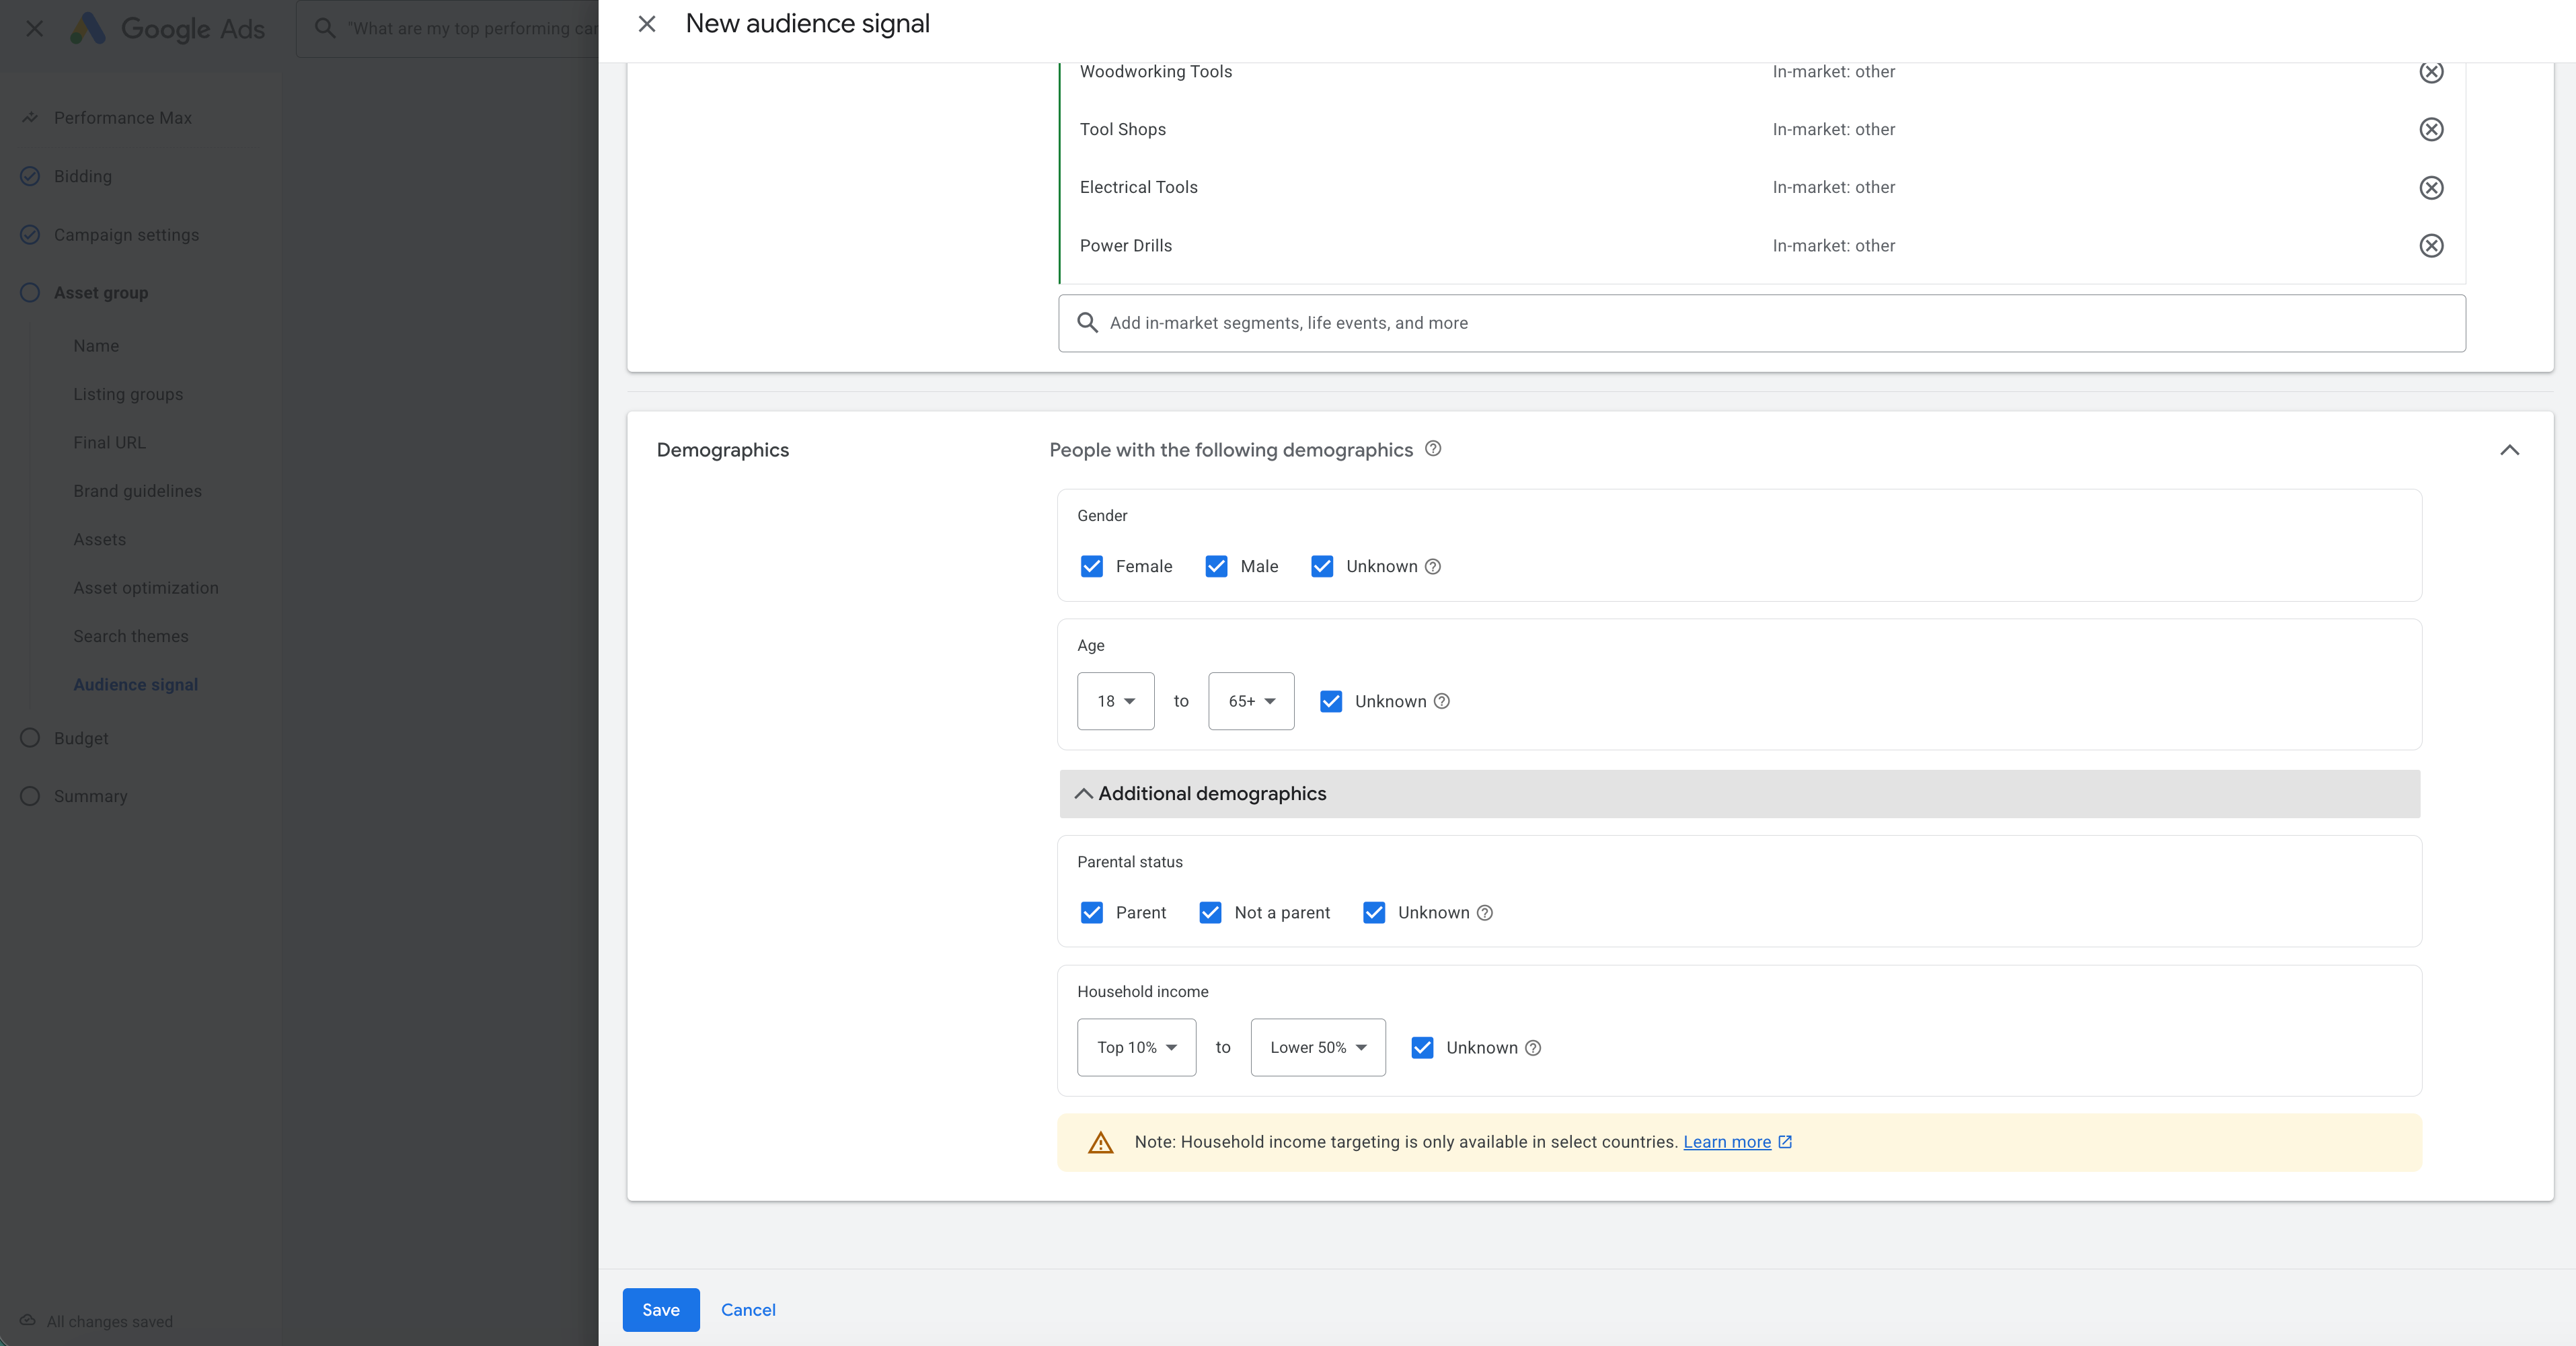
Task: Uncheck the Female gender checkbox
Action: pos(1092,567)
